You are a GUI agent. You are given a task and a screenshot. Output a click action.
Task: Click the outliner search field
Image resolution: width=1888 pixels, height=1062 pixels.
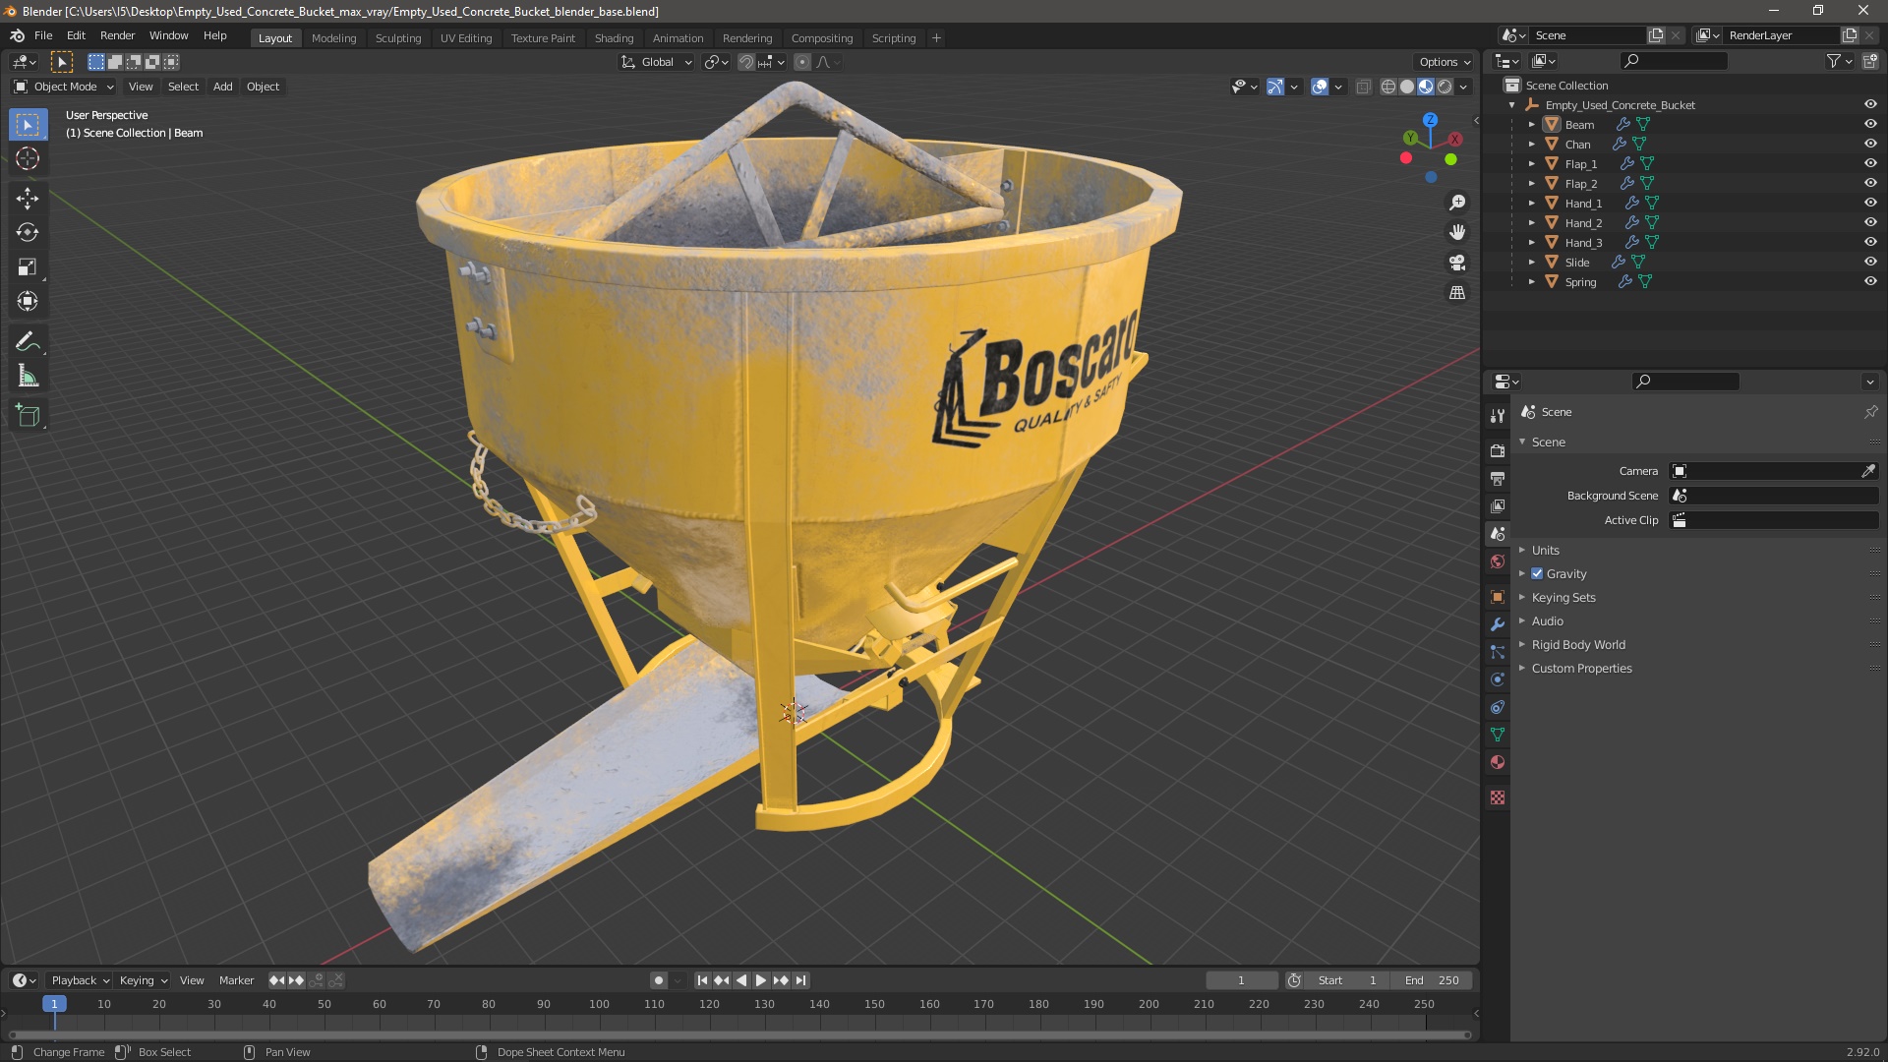1674,61
